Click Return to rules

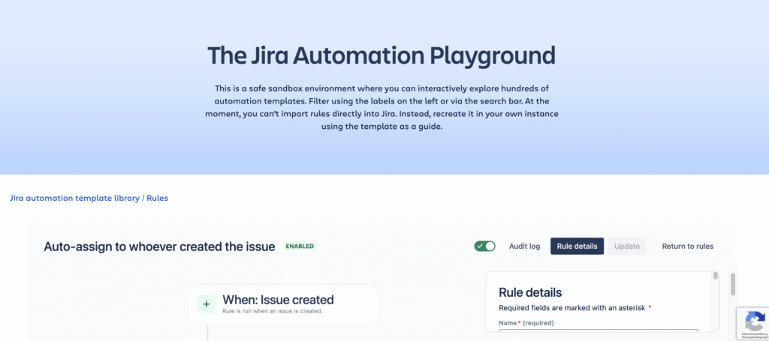(x=687, y=246)
